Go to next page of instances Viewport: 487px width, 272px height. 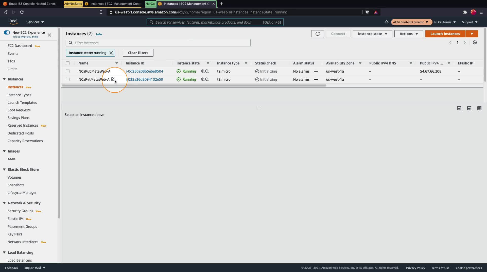(x=465, y=42)
